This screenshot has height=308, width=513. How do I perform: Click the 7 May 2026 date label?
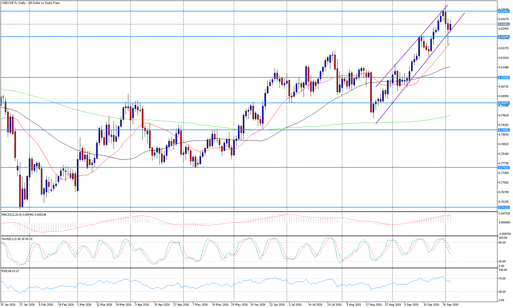click(200, 304)
